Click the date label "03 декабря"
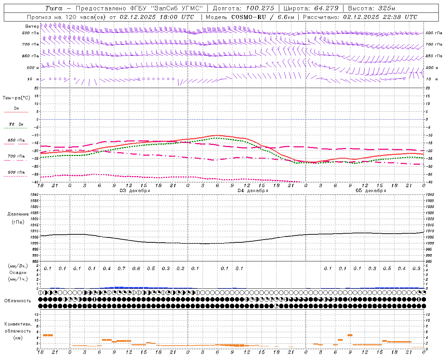444x355 pixels. click(135, 191)
